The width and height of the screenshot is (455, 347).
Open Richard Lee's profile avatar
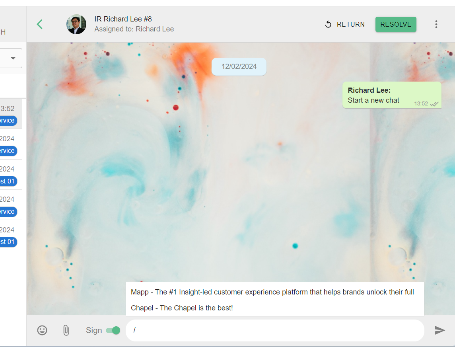(x=76, y=24)
